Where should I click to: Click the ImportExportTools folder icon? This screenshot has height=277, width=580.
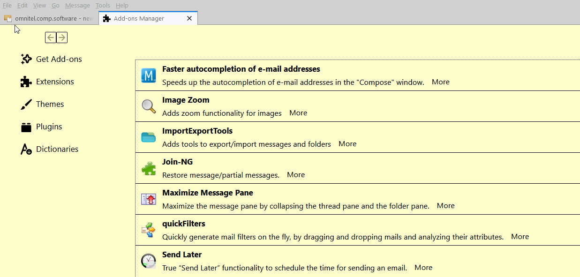[149, 137]
